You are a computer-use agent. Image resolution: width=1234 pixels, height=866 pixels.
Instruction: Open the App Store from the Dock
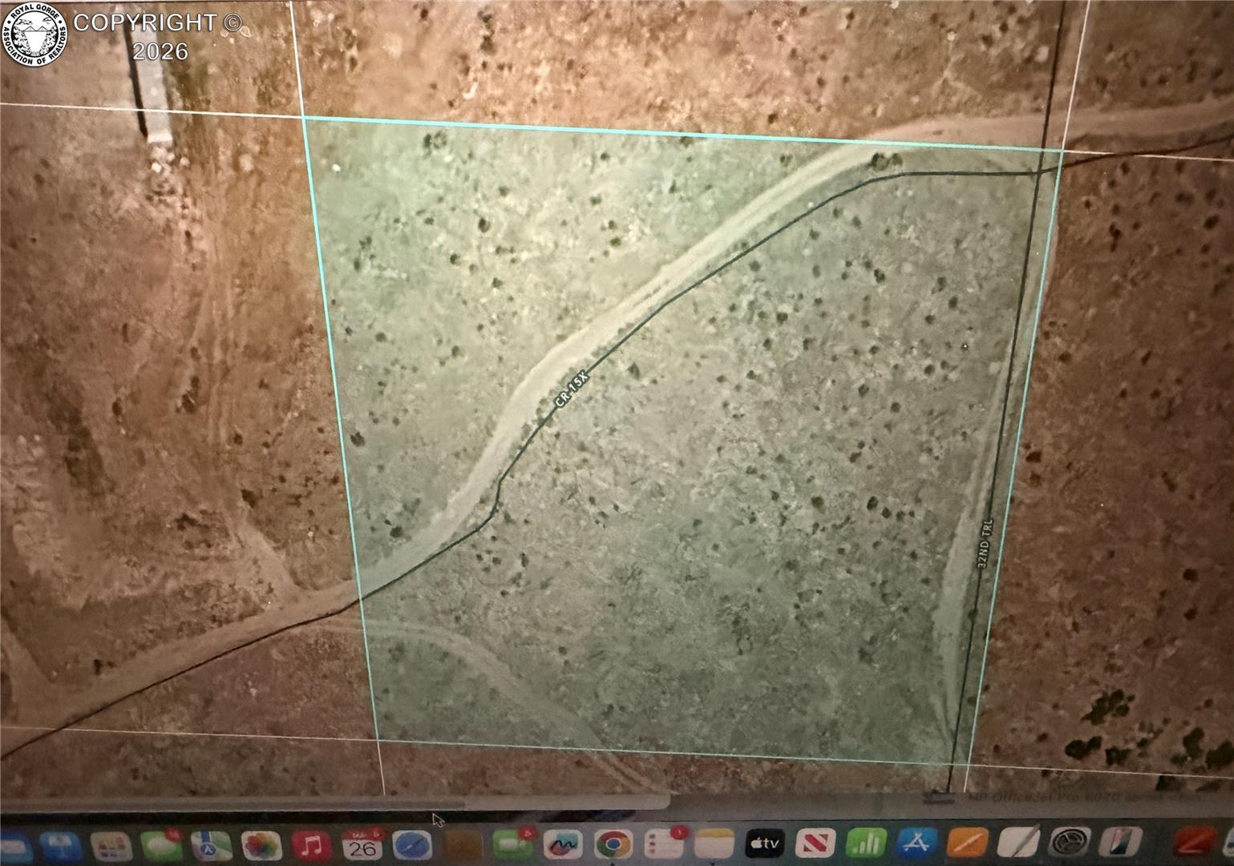pyautogui.click(x=916, y=843)
